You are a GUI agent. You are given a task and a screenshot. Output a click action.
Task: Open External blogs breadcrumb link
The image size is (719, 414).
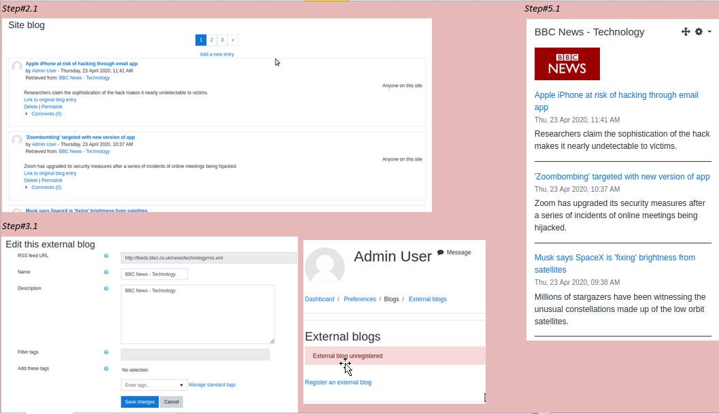(x=427, y=299)
